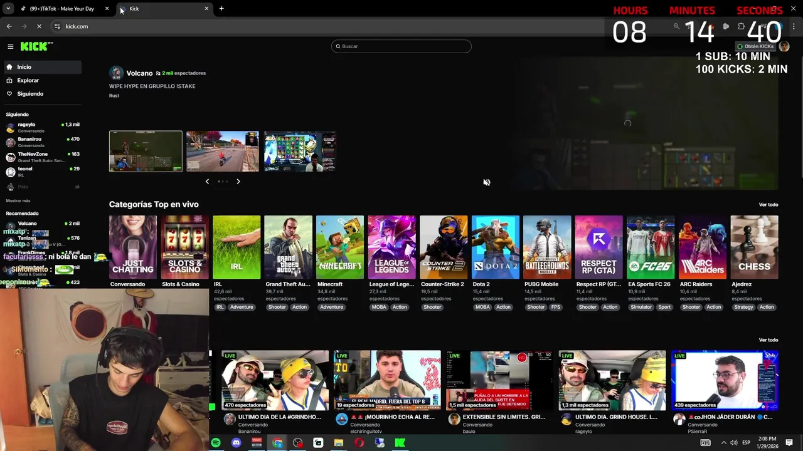Open a new browser tab
This screenshot has height=451, width=803.
(x=221, y=9)
